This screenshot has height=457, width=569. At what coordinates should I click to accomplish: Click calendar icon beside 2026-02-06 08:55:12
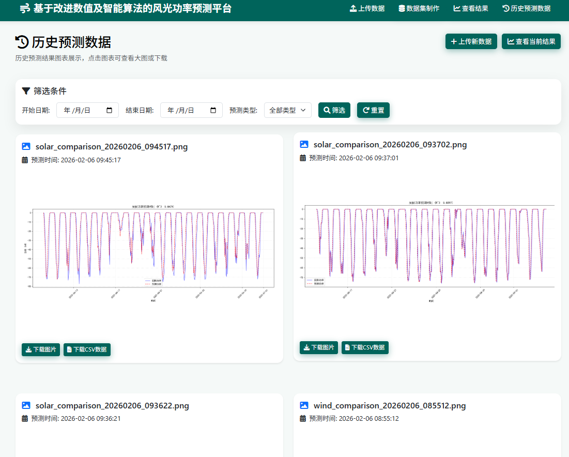click(303, 418)
